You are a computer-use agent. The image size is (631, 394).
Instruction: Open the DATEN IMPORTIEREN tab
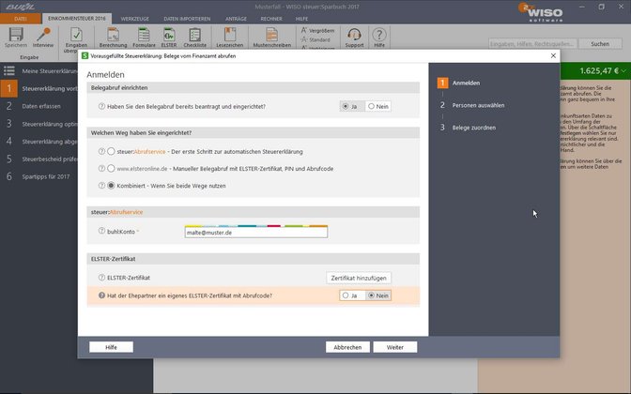(187, 19)
